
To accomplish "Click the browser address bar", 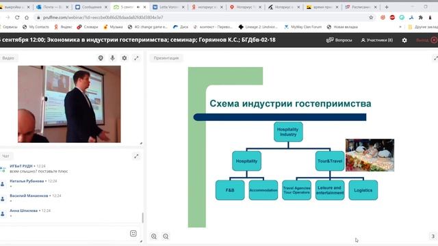I will [201, 17].
